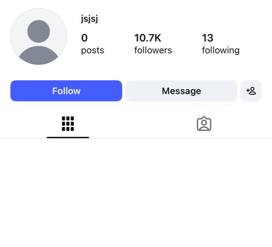Screen dimensions: 272x247
Task: Click the blue Follow button
Action: pyautogui.click(x=66, y=91)
